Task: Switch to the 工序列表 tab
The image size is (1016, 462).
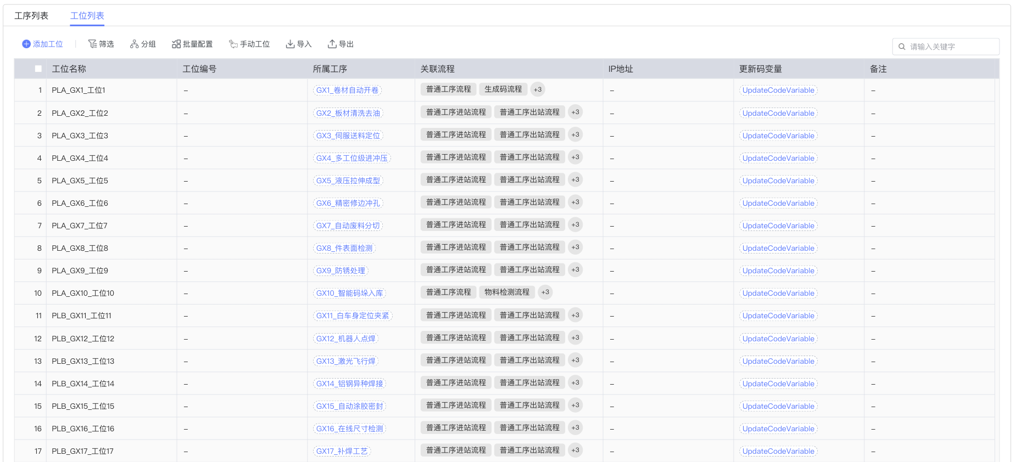Action: coord(31,15)
